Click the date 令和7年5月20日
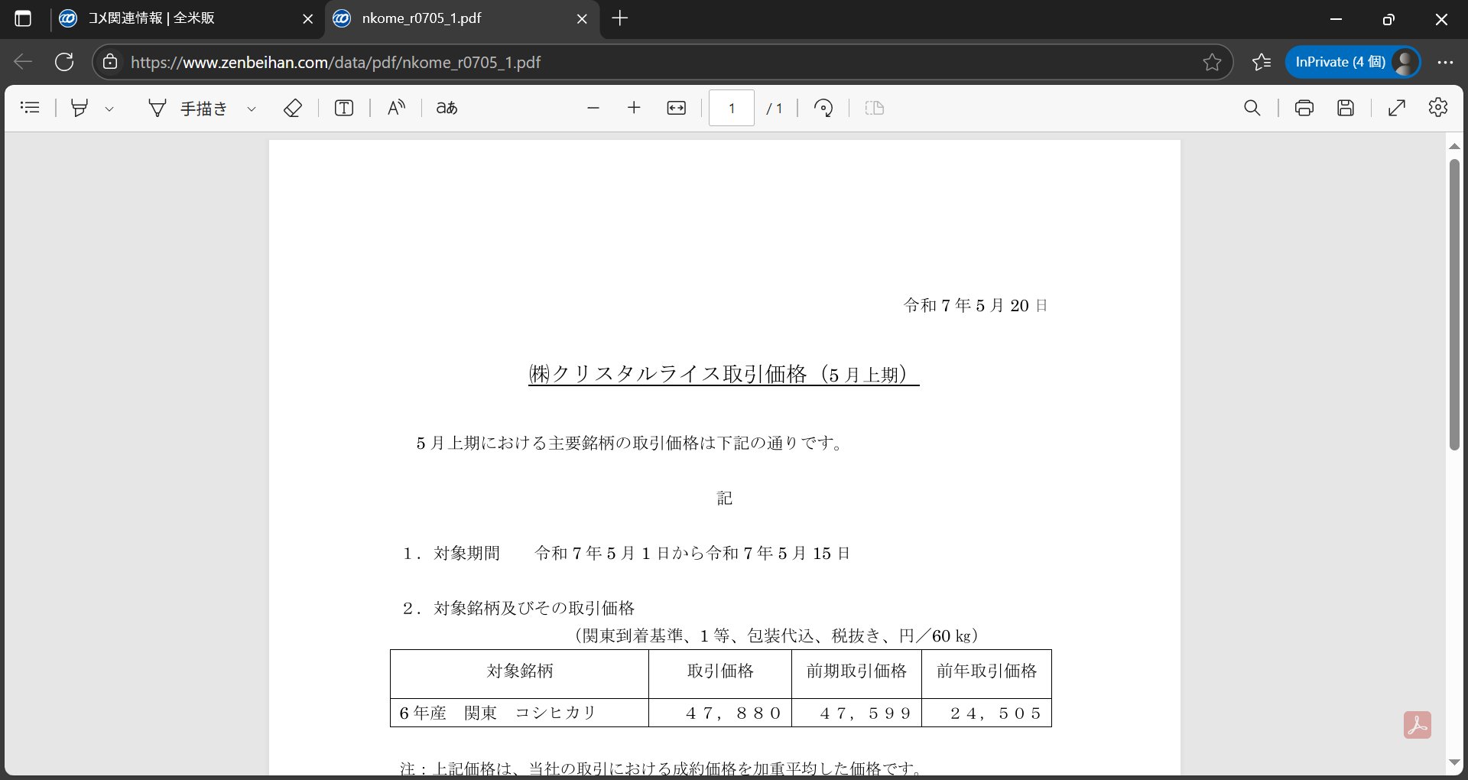Image resolution: width=1468 pixels, height=780 pixels. tap(976, 306)
